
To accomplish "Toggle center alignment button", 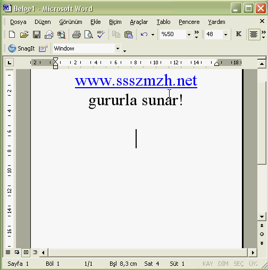I will pos(254,35).
